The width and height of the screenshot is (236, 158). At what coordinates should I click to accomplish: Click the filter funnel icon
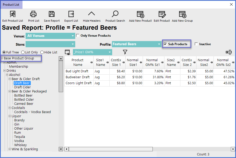pyautogui.click(x=125, y=52)
